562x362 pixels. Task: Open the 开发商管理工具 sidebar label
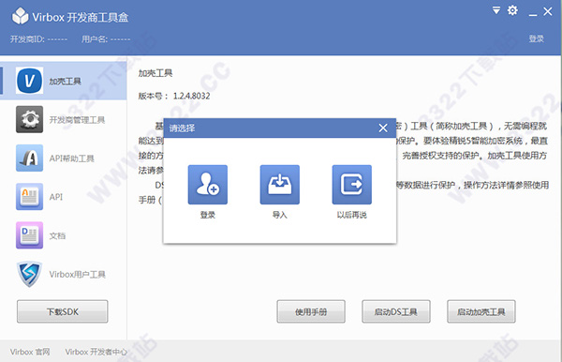point(77,120)
